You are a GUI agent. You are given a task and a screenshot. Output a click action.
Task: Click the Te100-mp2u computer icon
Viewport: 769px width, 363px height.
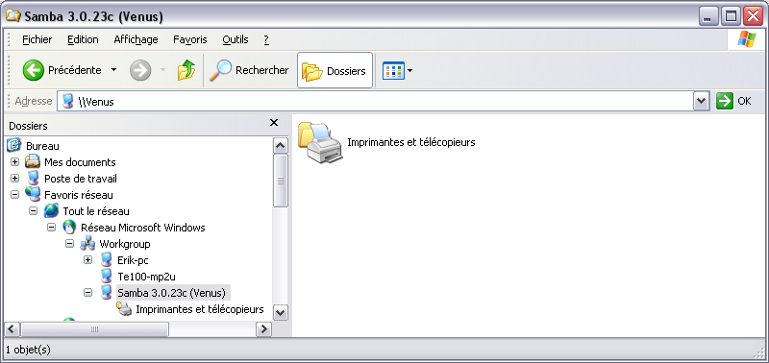(106, 276)
